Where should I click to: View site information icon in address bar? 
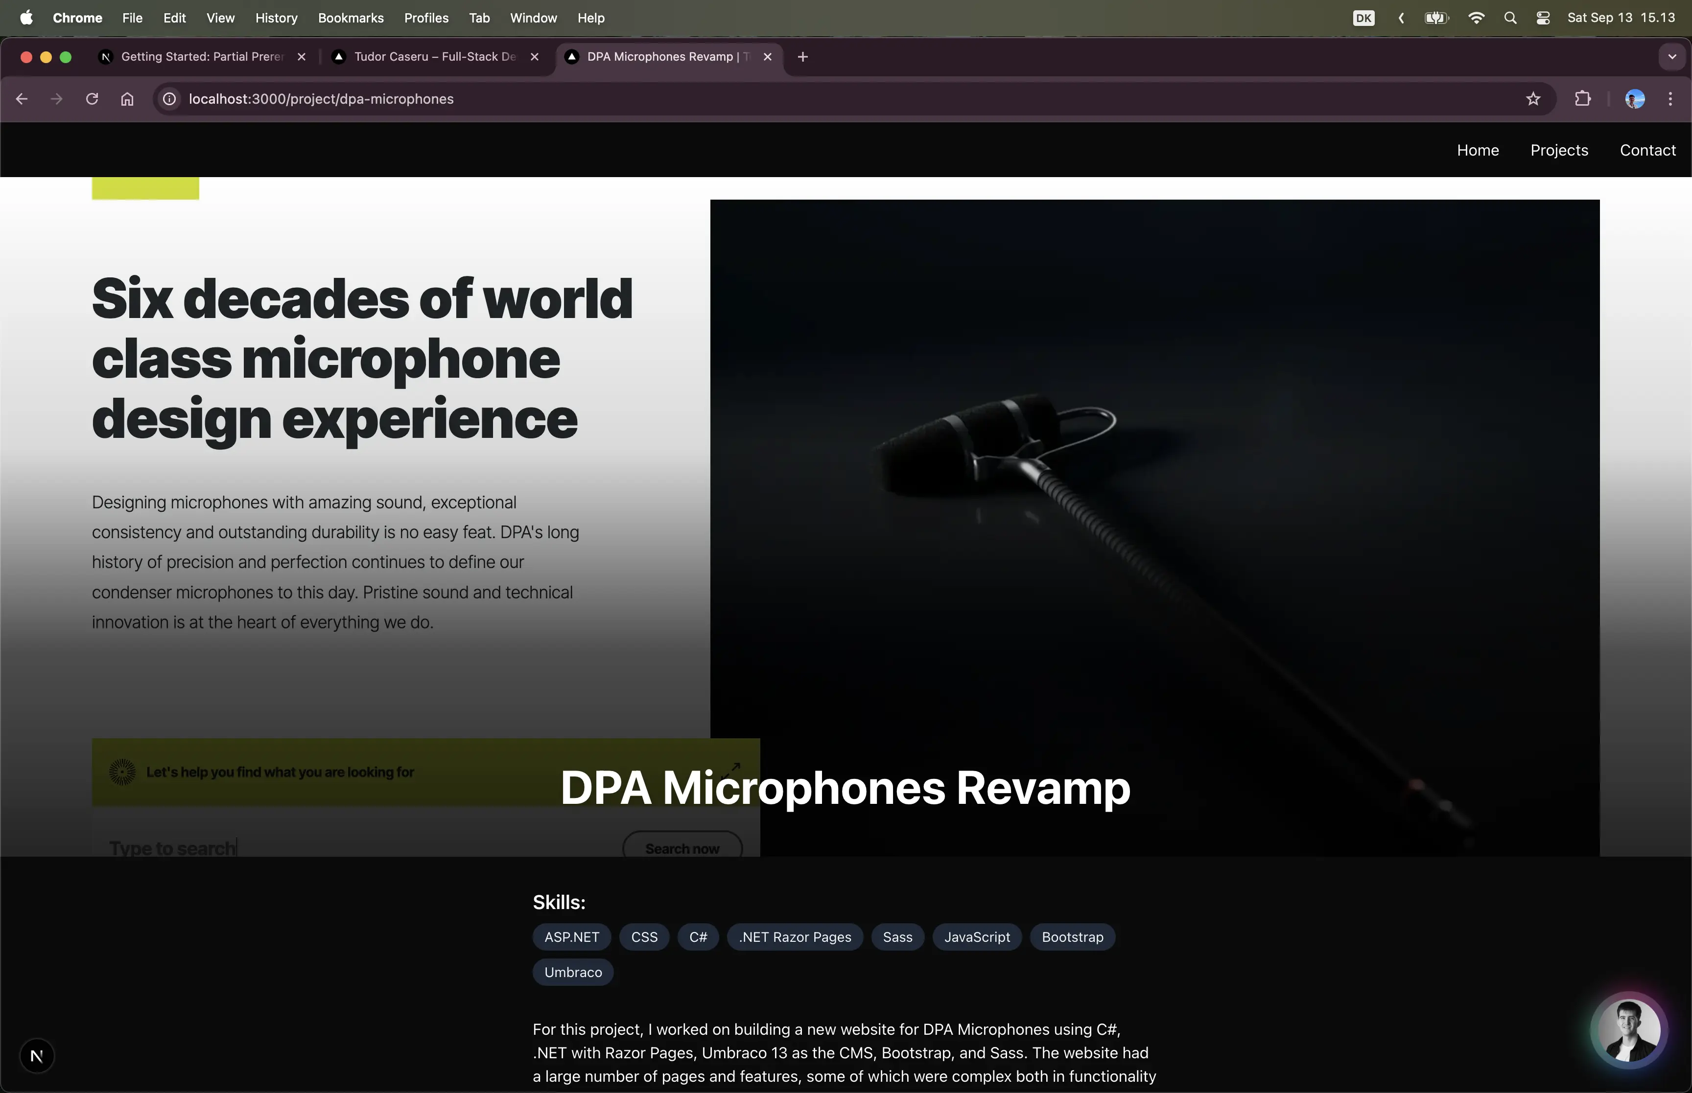click(x=169, y=99)
